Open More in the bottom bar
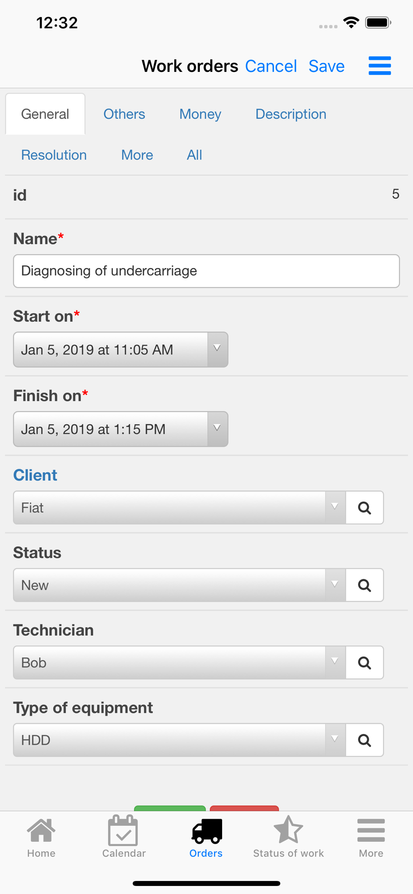Image resolution: width=413 pixels, height=894 pixels. pyautogui.click(x=371, y=838)
